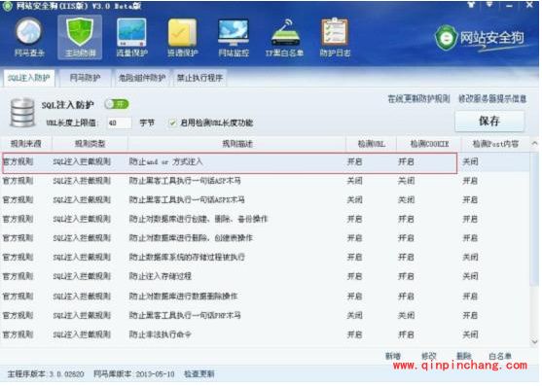Image resolution: width=542 pixels, height=386 pixels.
Task: Click the 主程序版本 text in status bar
Action: (x=46, y=374)
